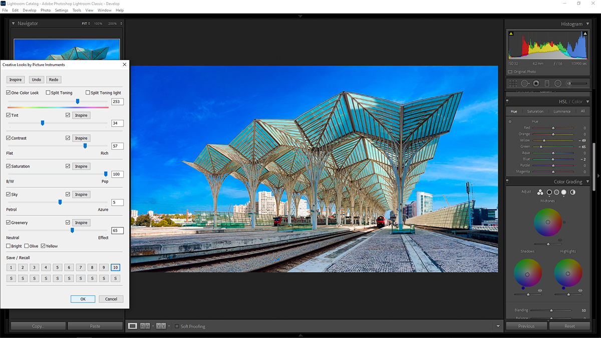Click the Inspire button in Creative Looks dialog
This screenshot has height=338, width=601.
pyautogui.click(x=15, y=79)
